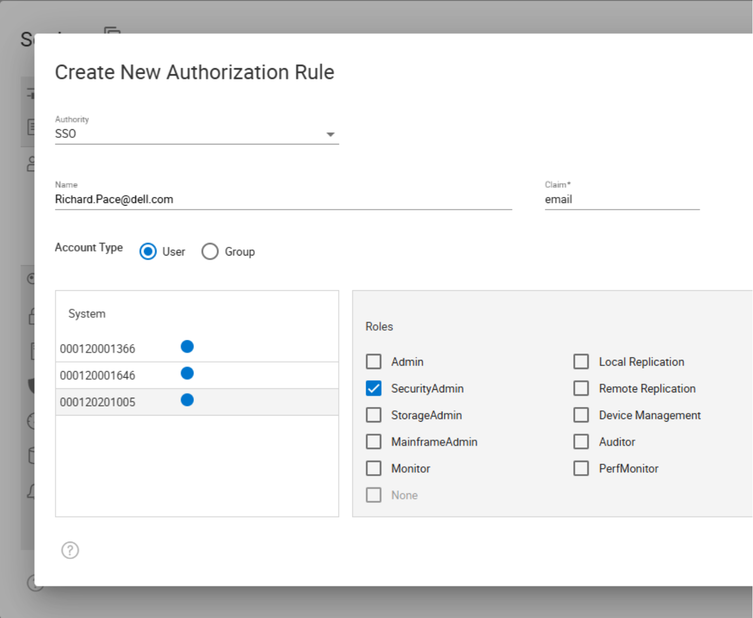This screenshot has width=753, height=618.
Task: Click the Claim input field
Action: tap(622, 199)
